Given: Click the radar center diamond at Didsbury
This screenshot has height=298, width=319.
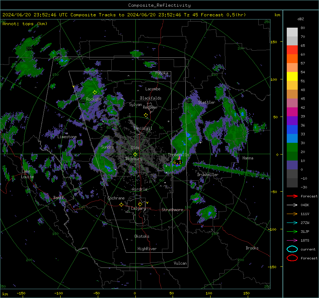Looking at the screenshot, I should (135, 154).
